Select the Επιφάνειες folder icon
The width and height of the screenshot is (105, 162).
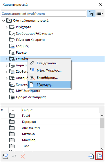click(12, 59)
